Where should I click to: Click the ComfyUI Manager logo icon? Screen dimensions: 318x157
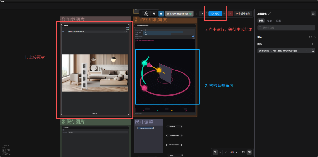pyautogui.click(x=146, y=13)
